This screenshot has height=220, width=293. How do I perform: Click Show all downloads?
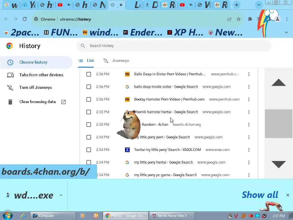(x=260, y=195)
